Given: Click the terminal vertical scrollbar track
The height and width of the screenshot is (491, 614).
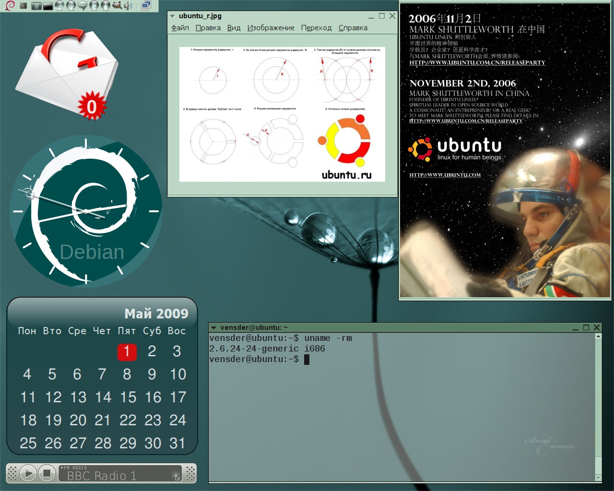Looking at the screenshot, I should tap(598, 407).
